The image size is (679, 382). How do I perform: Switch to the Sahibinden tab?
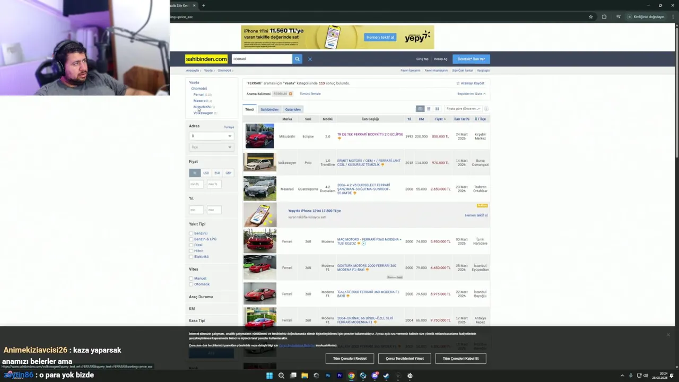[269, 109]
